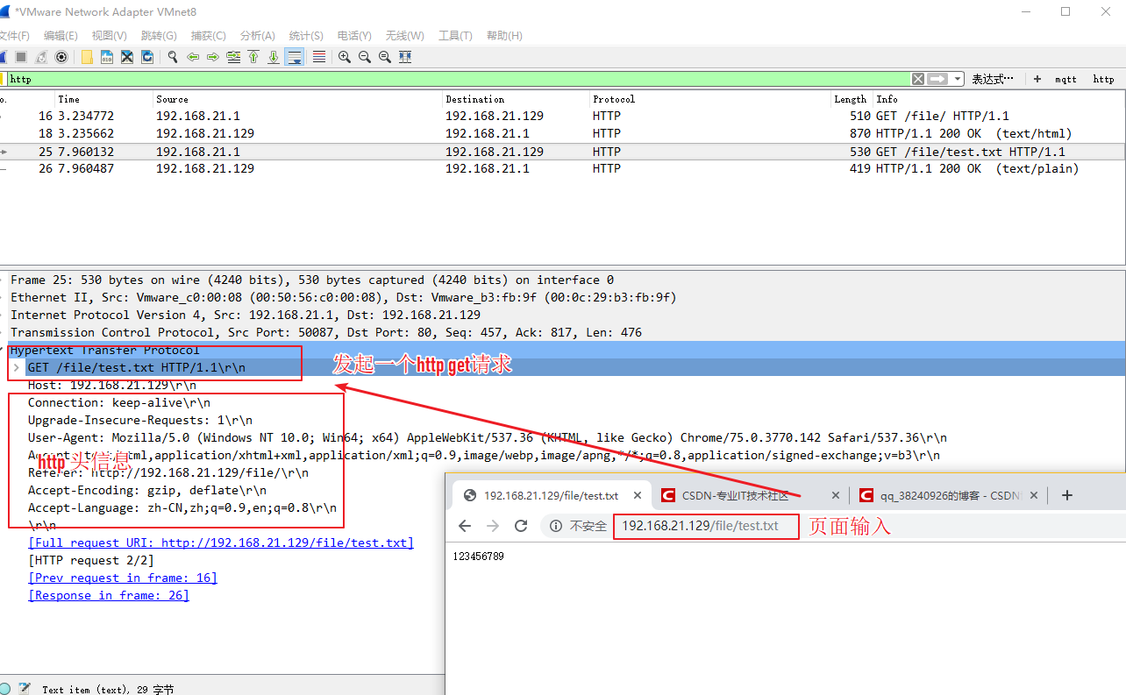This screenshot has height=695, width=1126.
Task: Open the 编辑(E) menu
Action: coord(61,36)
